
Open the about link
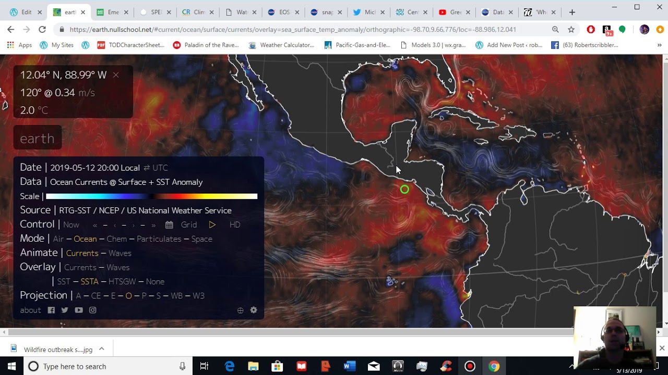point(30,310)
